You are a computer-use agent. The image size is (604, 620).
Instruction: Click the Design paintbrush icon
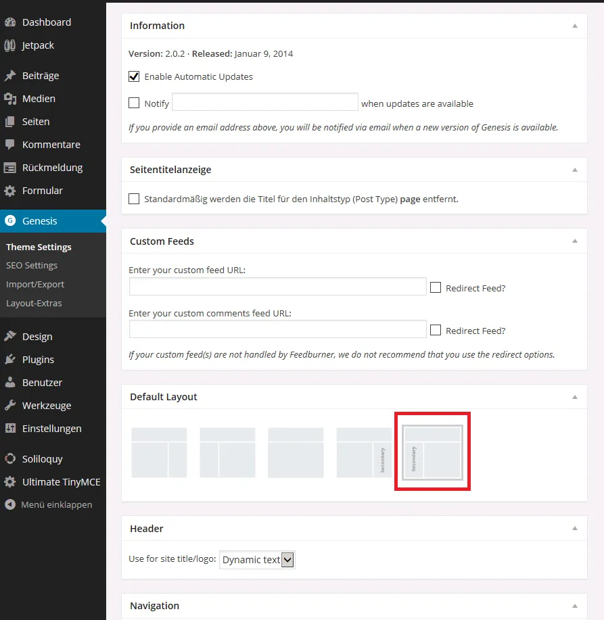pos(10,337)
